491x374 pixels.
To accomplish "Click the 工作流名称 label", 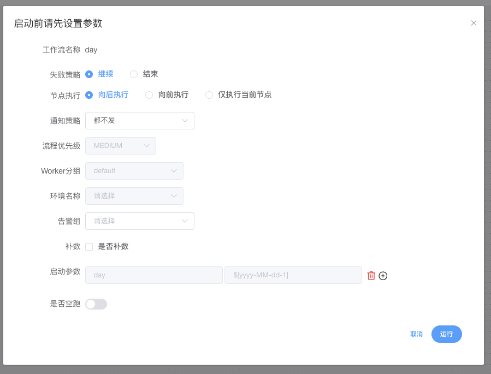I will point(61,50).
